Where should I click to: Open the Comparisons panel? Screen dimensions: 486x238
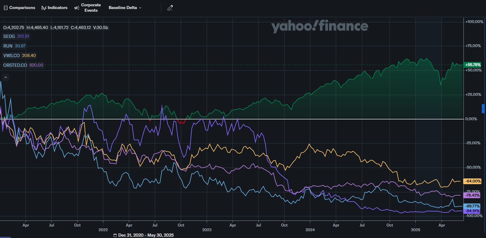20,8
